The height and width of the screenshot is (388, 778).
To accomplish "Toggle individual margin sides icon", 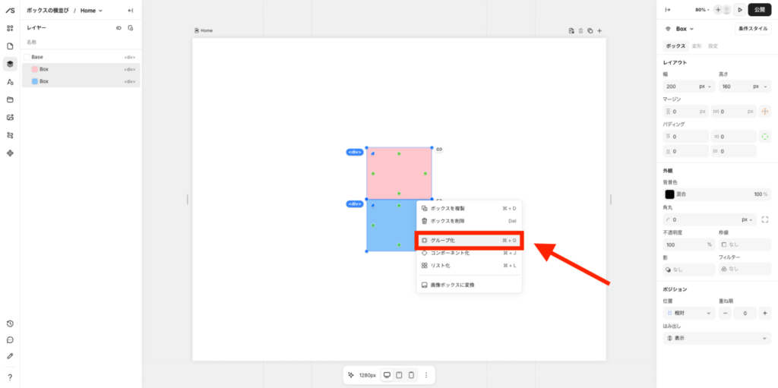I will coord(765,112).
